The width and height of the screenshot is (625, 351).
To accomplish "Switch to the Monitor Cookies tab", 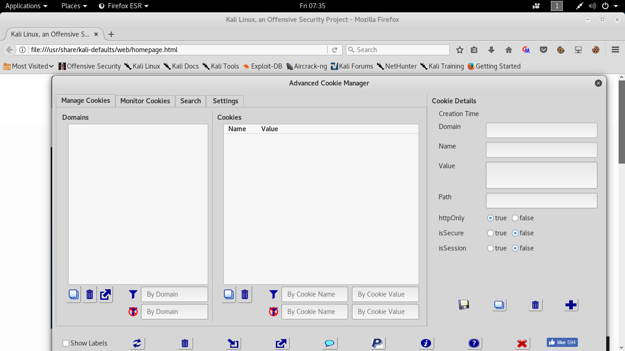I will pyautogui.click(x=145, y=101).
